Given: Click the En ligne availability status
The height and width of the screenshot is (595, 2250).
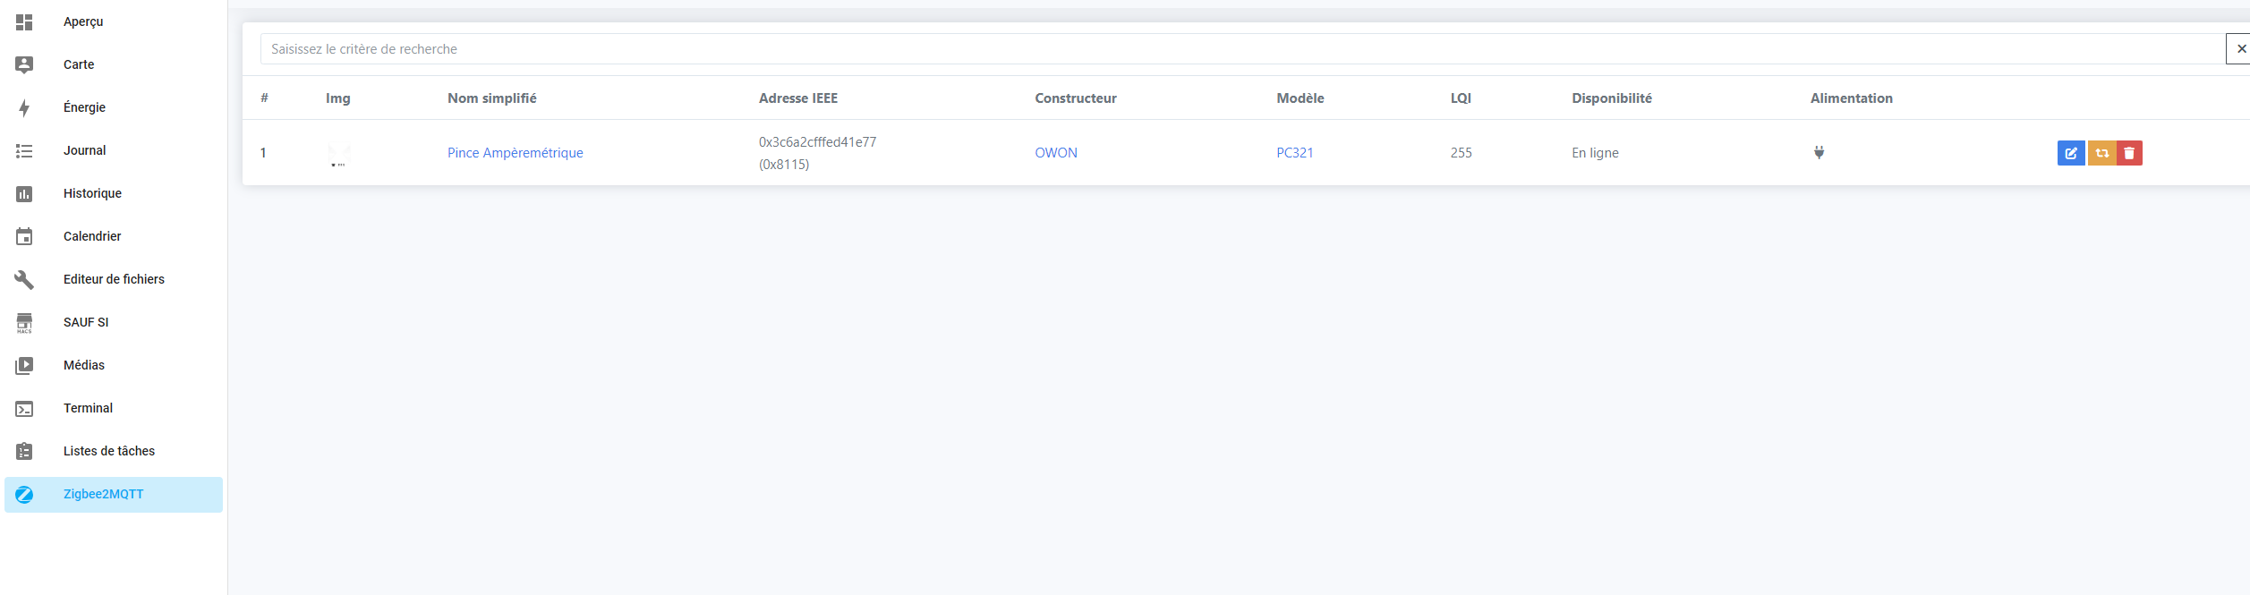Looking at the screenshot, I should [x=1595, y=153].
